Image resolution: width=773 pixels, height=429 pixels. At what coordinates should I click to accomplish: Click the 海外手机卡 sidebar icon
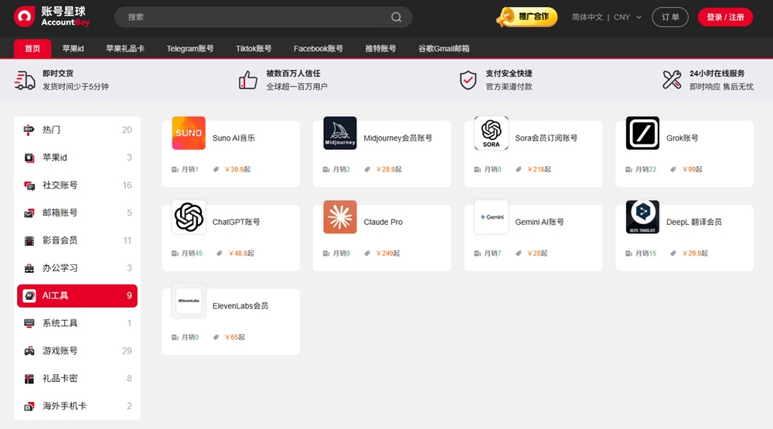29,407
